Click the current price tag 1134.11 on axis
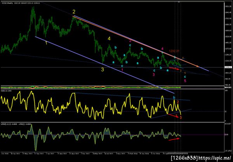Screen dimensions: 233x162 coord(228,67)
